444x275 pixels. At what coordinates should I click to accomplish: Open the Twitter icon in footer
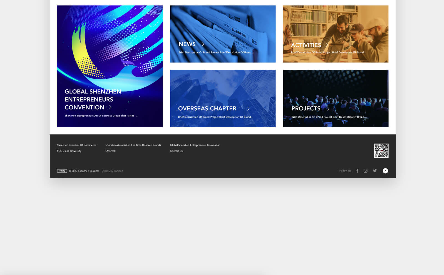375,171
